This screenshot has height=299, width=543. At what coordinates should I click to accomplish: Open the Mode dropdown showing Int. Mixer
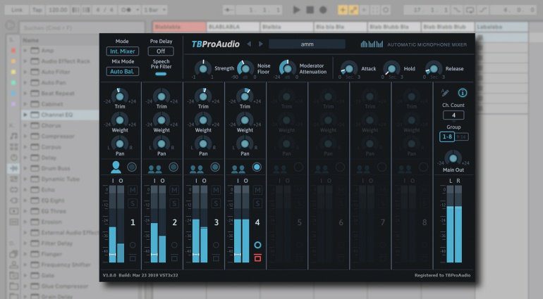[x=122, y=51]
